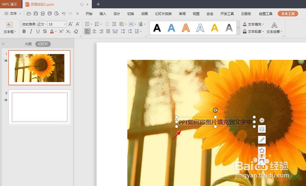This screenshot has height=186, width=306.
Task: Increase the paragraph indent level
Action: click(x=114, y=24)
